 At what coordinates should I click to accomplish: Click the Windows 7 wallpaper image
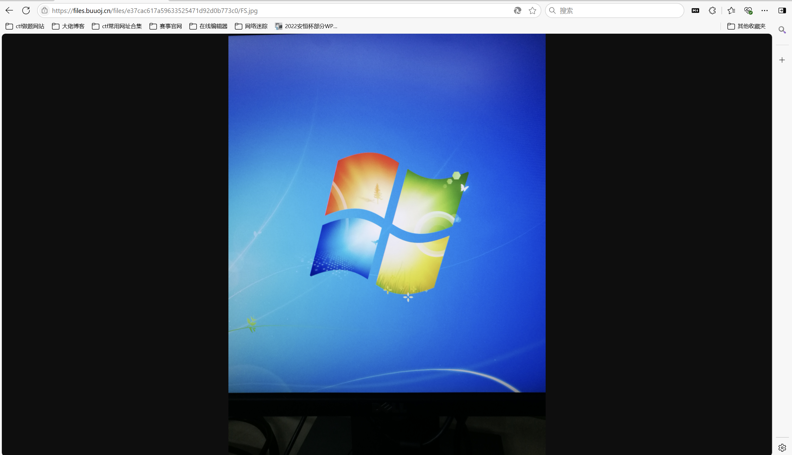point(387,245)
